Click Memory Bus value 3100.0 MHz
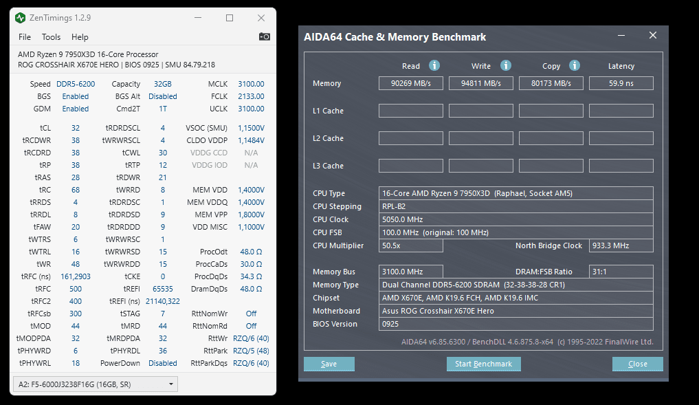 pyautogui.click(x=411, y=272)
